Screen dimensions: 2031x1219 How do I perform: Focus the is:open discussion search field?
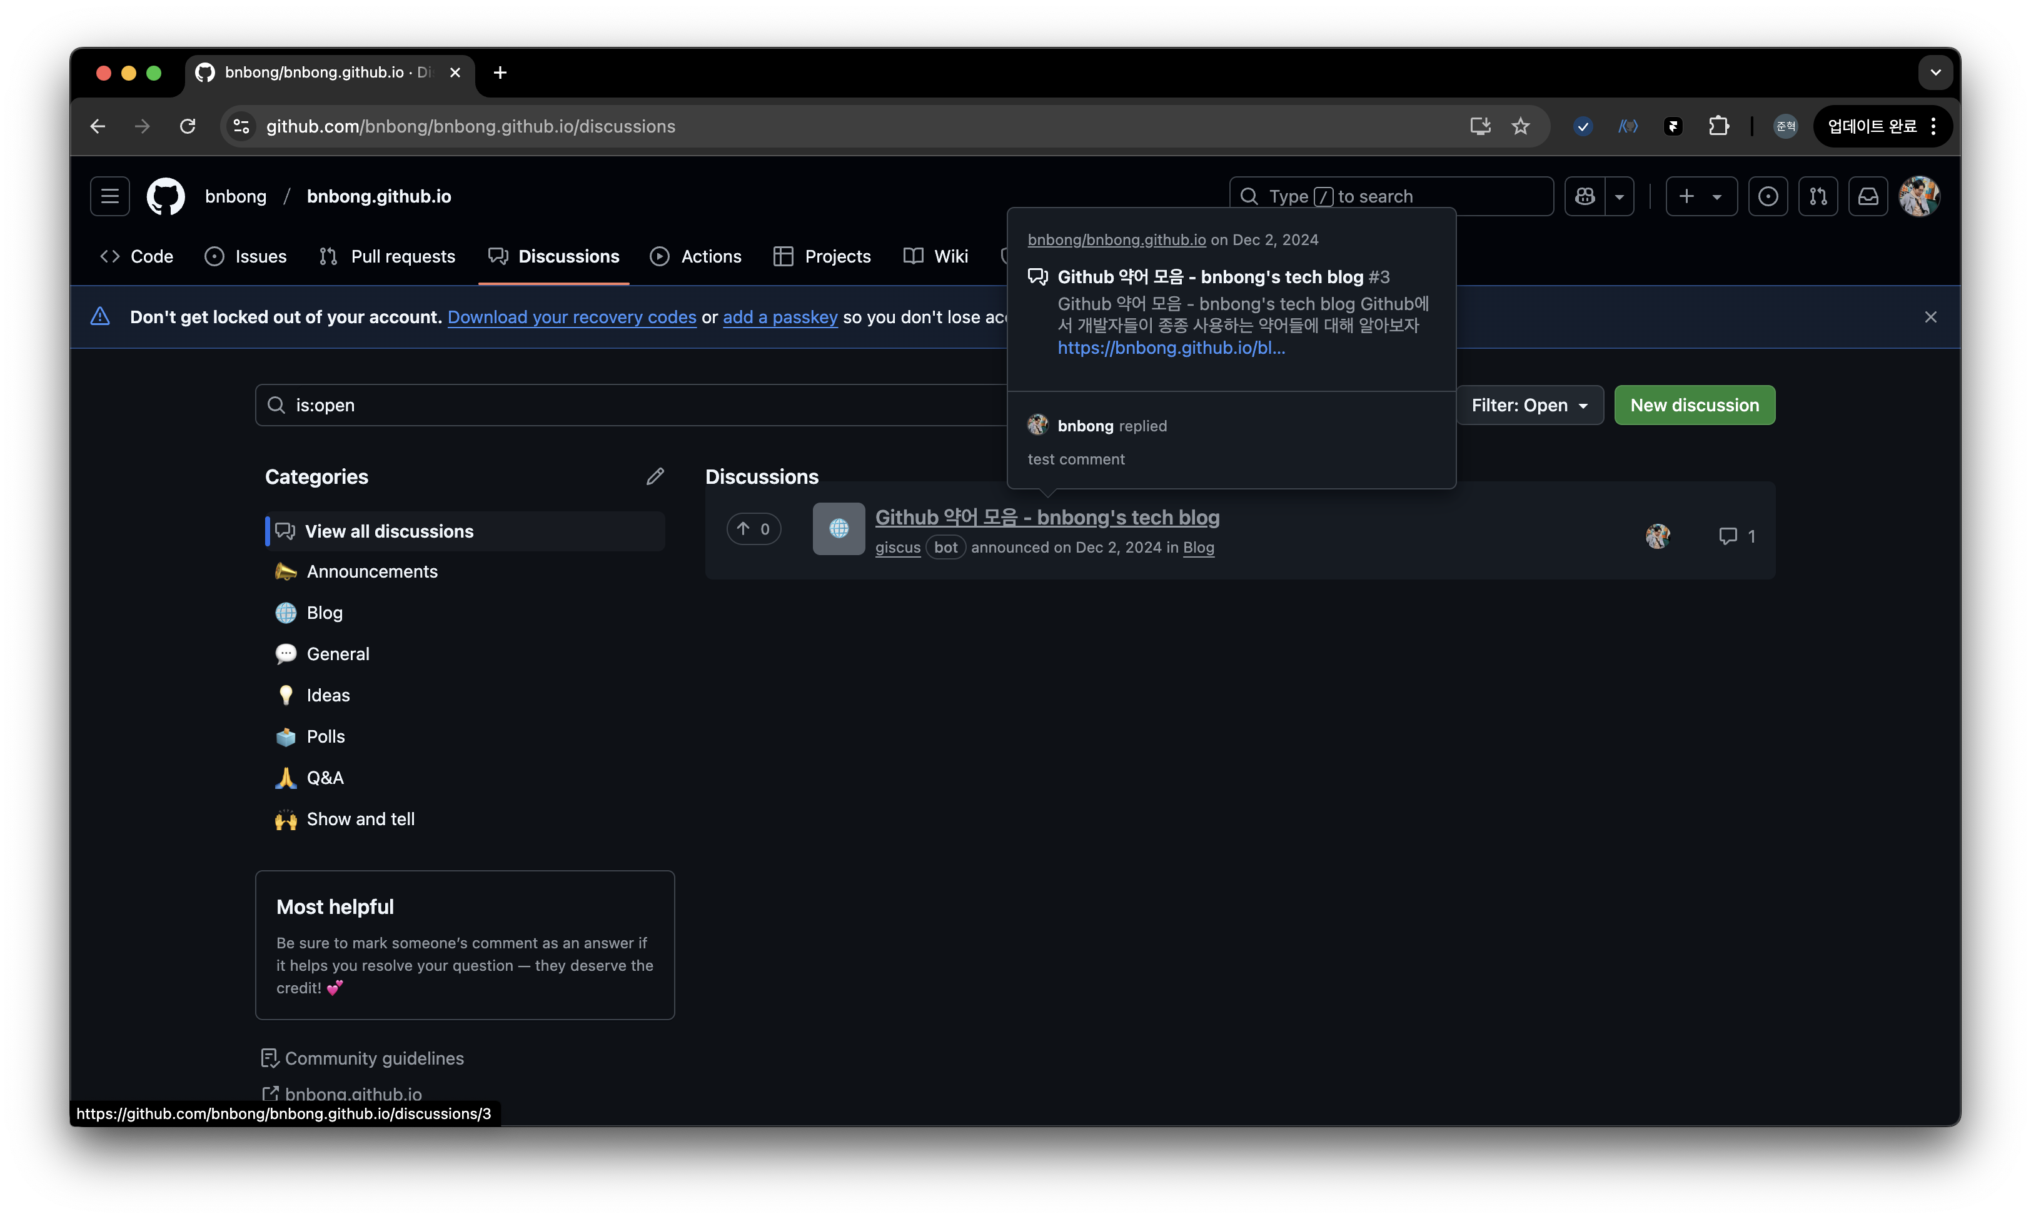[631, 405]
